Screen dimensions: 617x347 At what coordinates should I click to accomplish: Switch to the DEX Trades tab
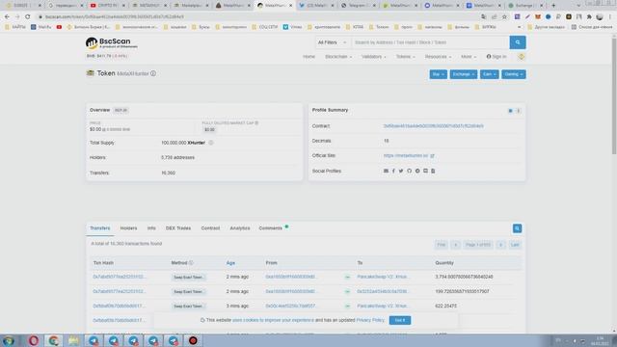[178, 228]
